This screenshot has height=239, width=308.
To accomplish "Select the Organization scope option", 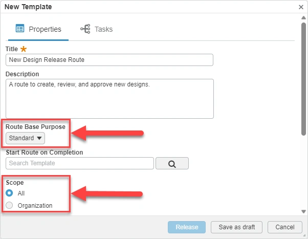I will [10, 206].
